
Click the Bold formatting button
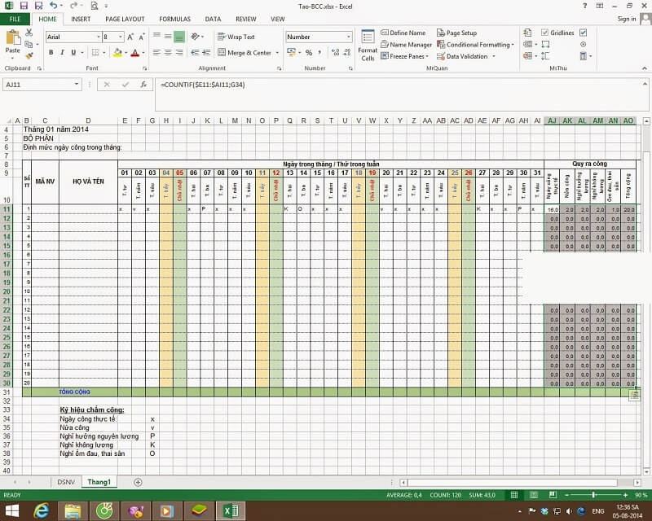(x=51, y=53)
